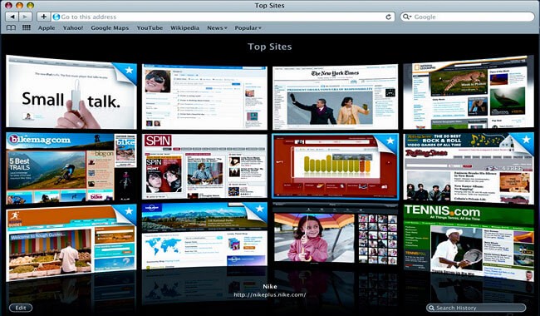The width and height of the screenshot is (540, 316).
Task: Reload the page with the refresh icon
Action: click(x=389, y=17)
